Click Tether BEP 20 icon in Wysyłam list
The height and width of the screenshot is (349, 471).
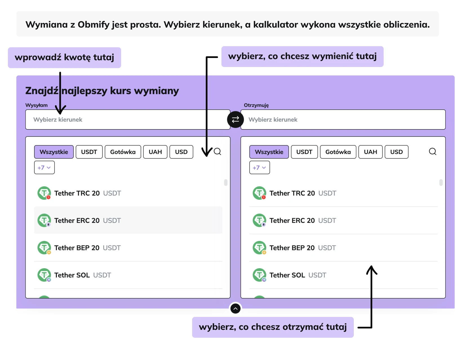click(x=44, y=248)
